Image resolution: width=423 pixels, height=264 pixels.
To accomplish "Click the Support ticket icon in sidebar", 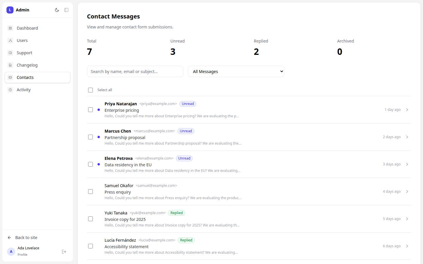I will tap(10, 53).
